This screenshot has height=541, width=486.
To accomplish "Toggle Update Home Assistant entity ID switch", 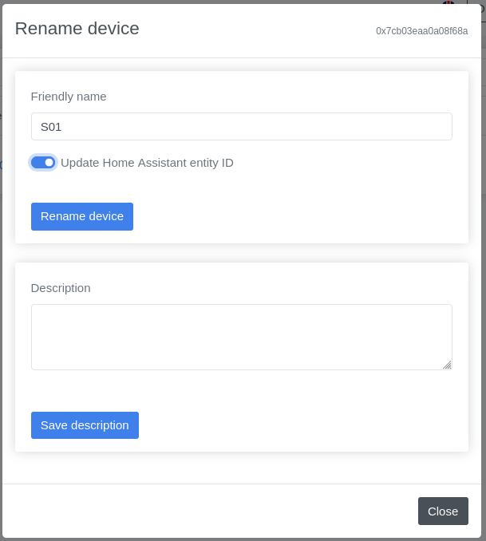I will tap(43, 163).
